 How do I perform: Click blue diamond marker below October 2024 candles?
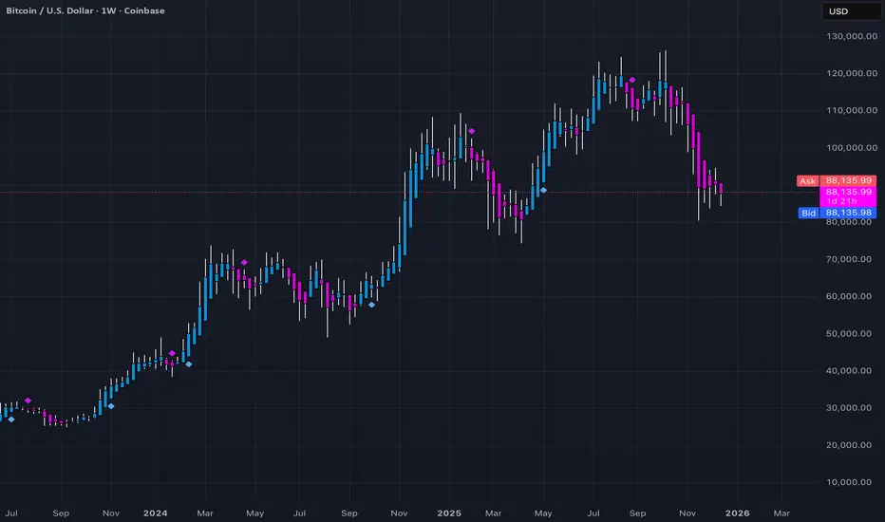pyautogui.click(x=371, y=305)
